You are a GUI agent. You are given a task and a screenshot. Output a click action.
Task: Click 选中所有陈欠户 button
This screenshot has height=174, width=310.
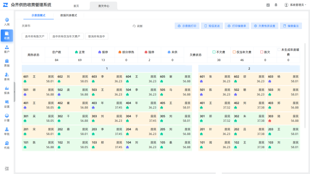34,36
